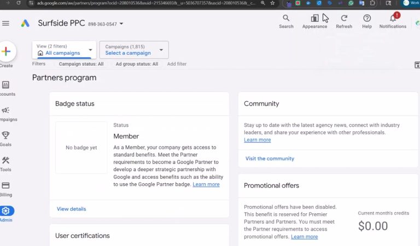Open Goals in the sidebar
Screen dimensions: 420x246
5,139
